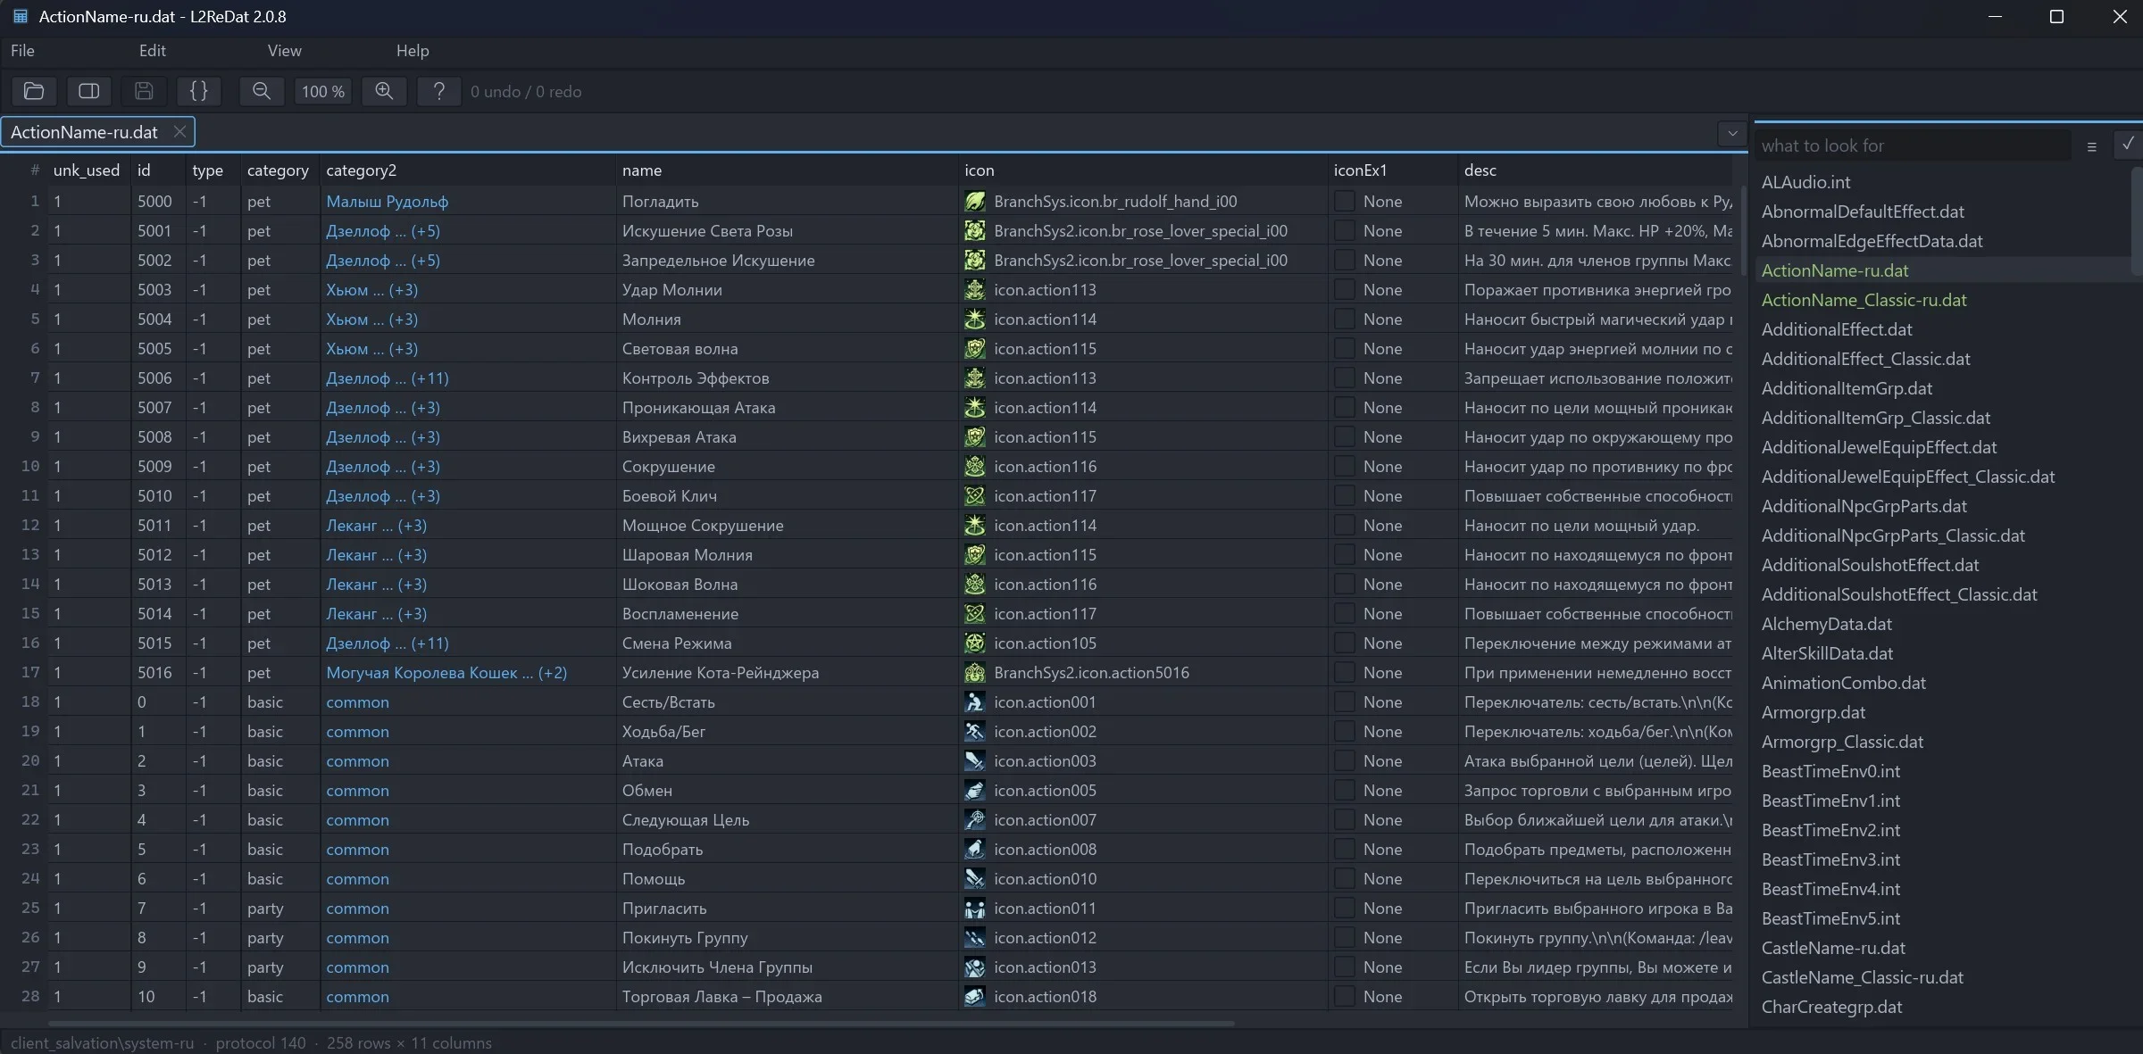Click the icon.action105 icon image
Screen dimensions: 2143x1054
[975, 643]
